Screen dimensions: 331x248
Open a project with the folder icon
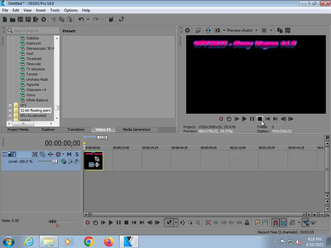point(13,20)
